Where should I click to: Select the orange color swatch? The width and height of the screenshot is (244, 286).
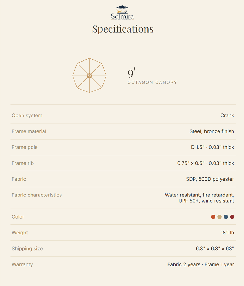pos(213,217)
